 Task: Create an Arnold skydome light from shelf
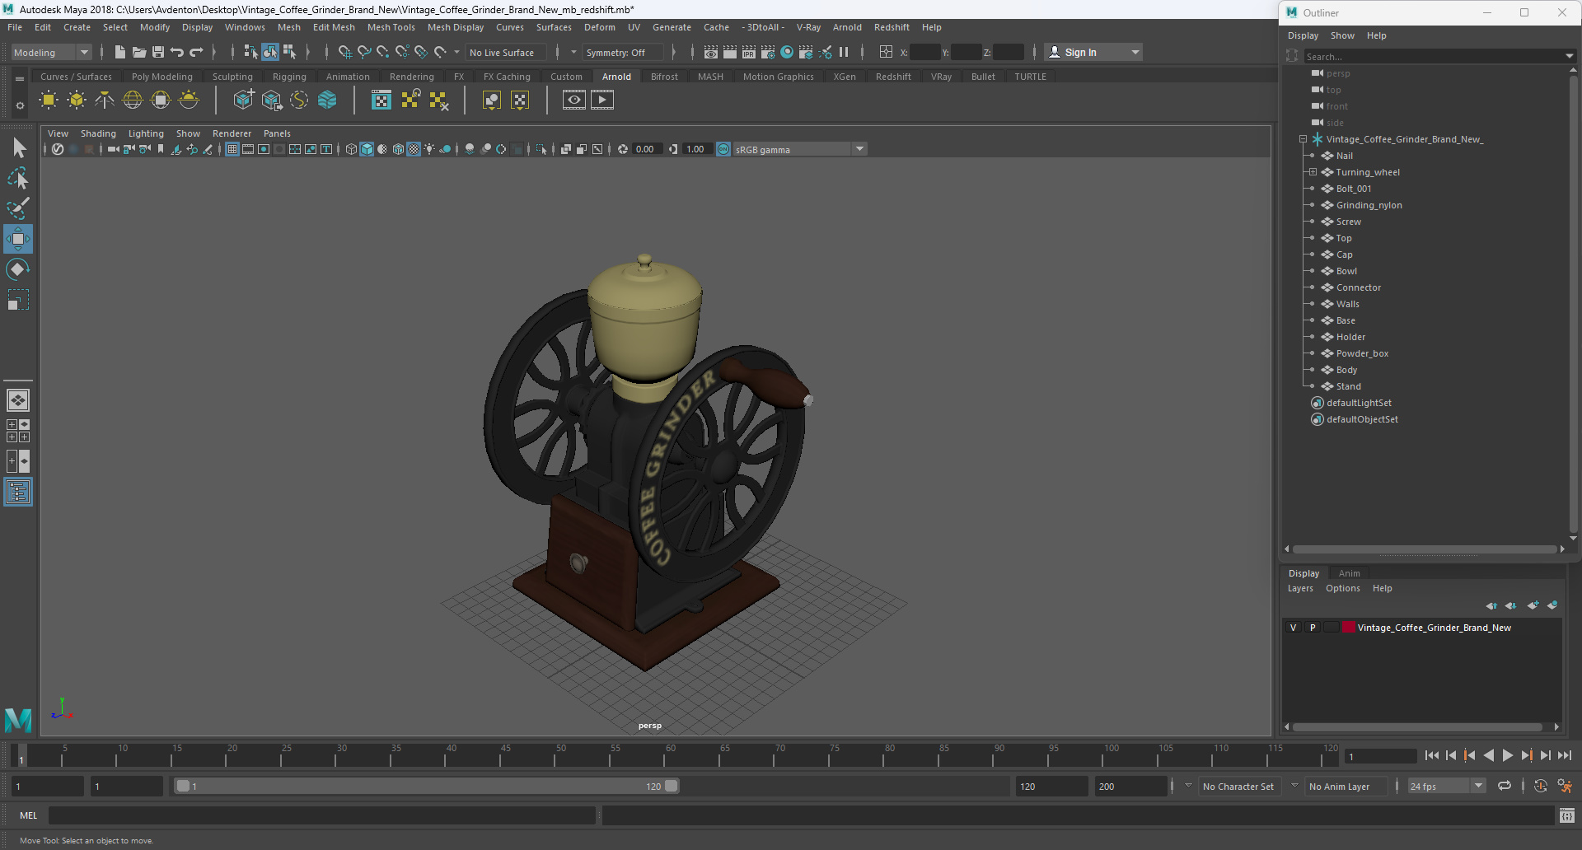click(x=133, y=100)
